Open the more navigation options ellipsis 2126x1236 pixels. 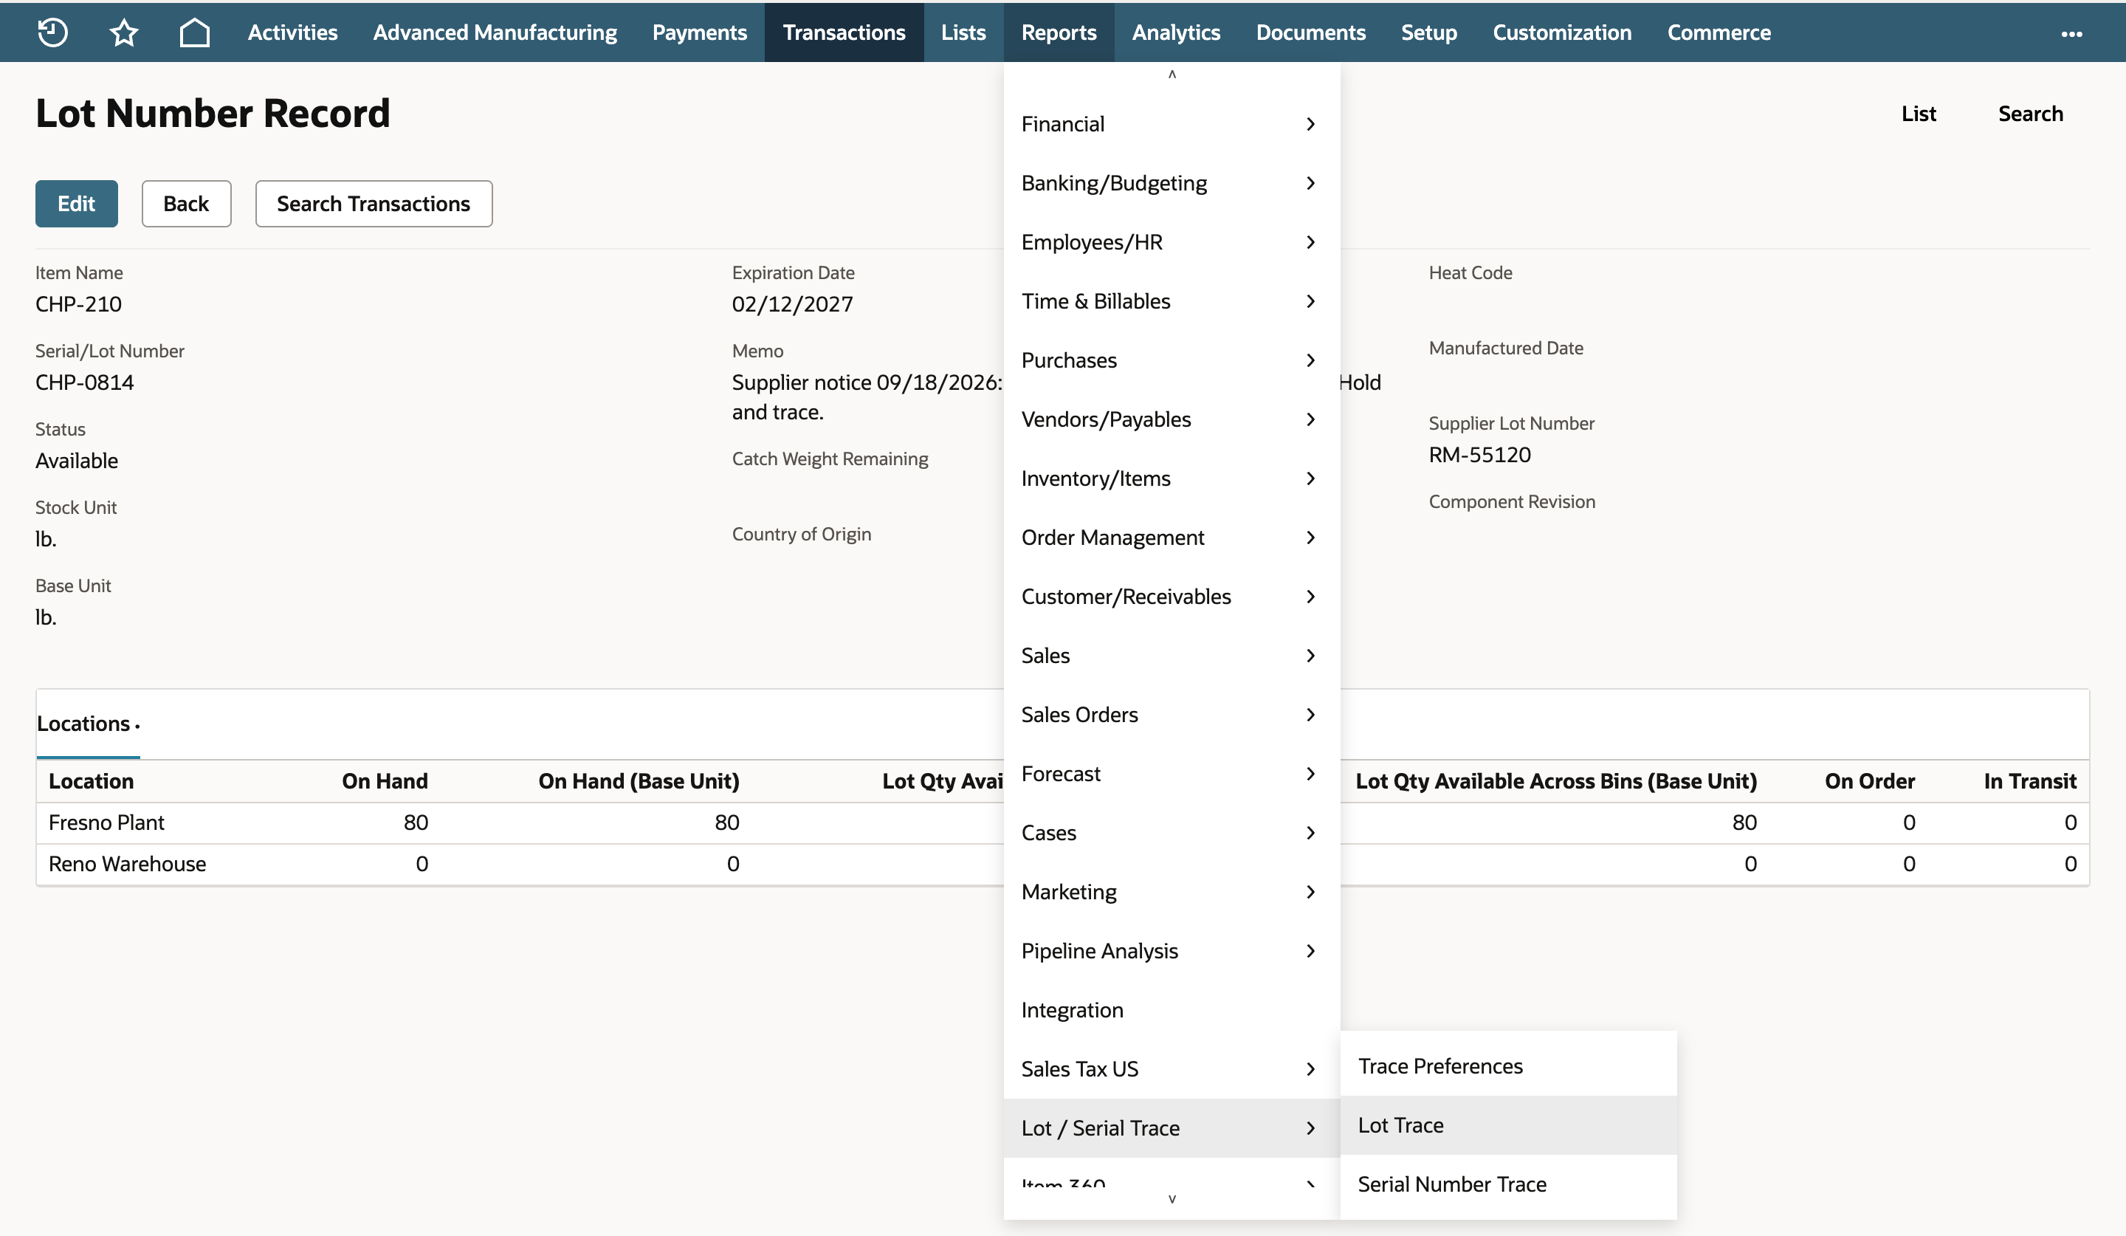pos(2071,34)
